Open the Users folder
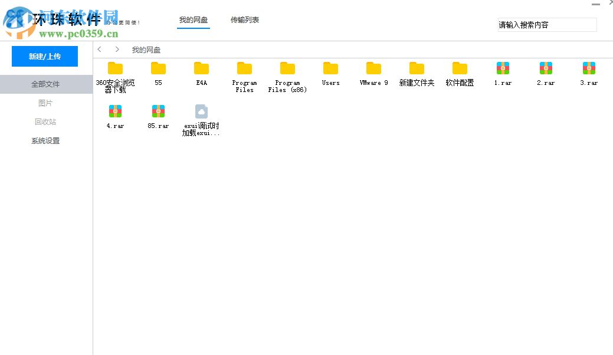The width and height of the screenshot is (613, 355). coord(330,68)
